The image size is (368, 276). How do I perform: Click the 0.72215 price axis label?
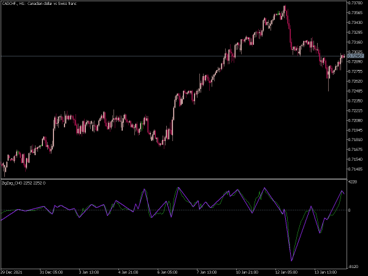click(x=356, y=110)
